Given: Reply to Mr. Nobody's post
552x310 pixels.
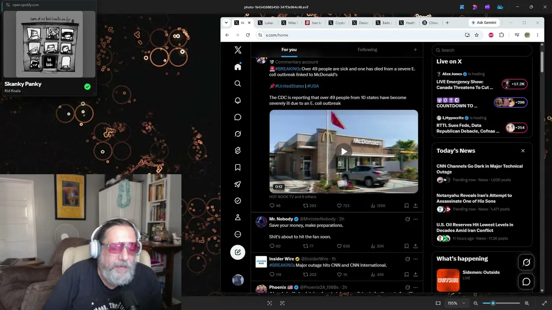Looking at the screenshot, I should point(275,246).
